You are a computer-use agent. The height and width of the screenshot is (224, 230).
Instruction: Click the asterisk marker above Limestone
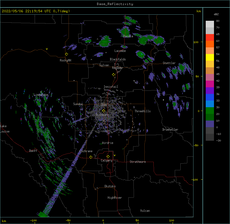pos(41,92)
